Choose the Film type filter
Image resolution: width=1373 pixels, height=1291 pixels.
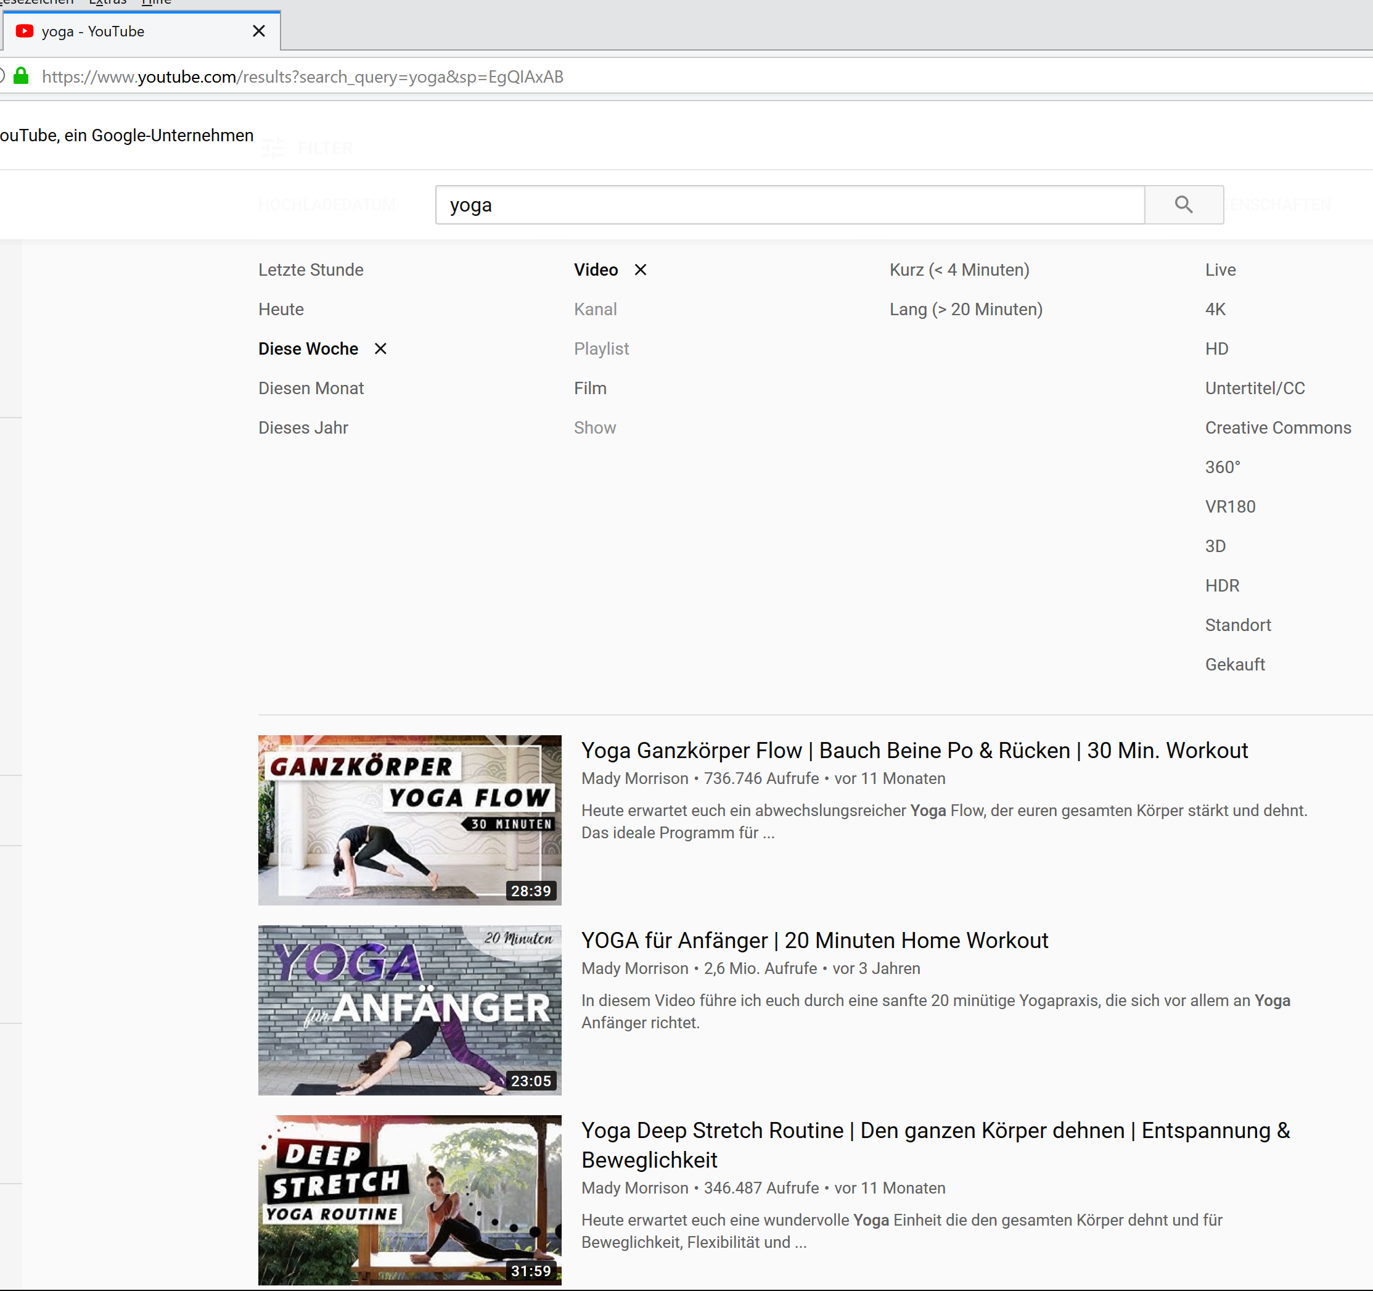click(x=590, y=388)
